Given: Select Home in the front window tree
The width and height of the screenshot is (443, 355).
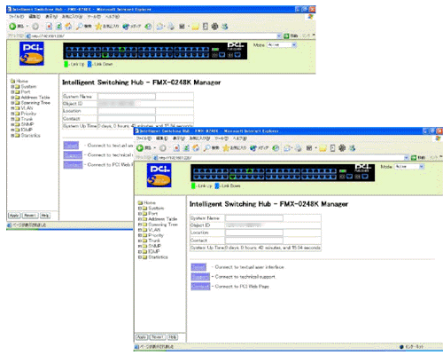Looking at the screenshot, I should click(150, 203).
